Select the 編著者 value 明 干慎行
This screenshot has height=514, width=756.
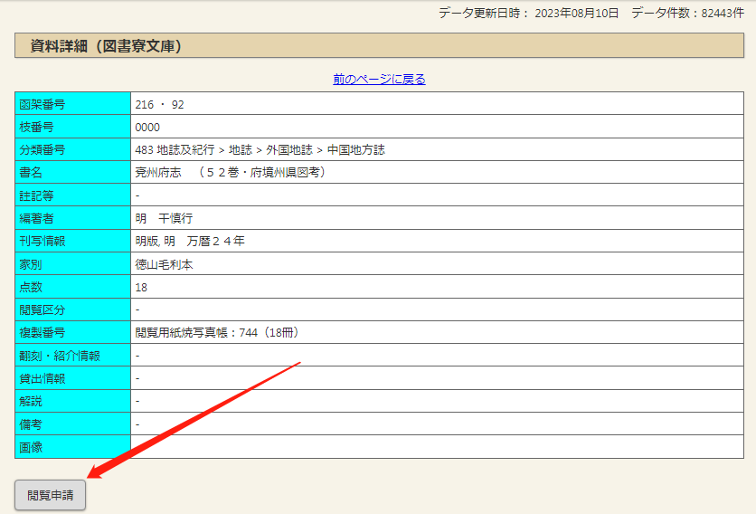(x=164, y=219)
